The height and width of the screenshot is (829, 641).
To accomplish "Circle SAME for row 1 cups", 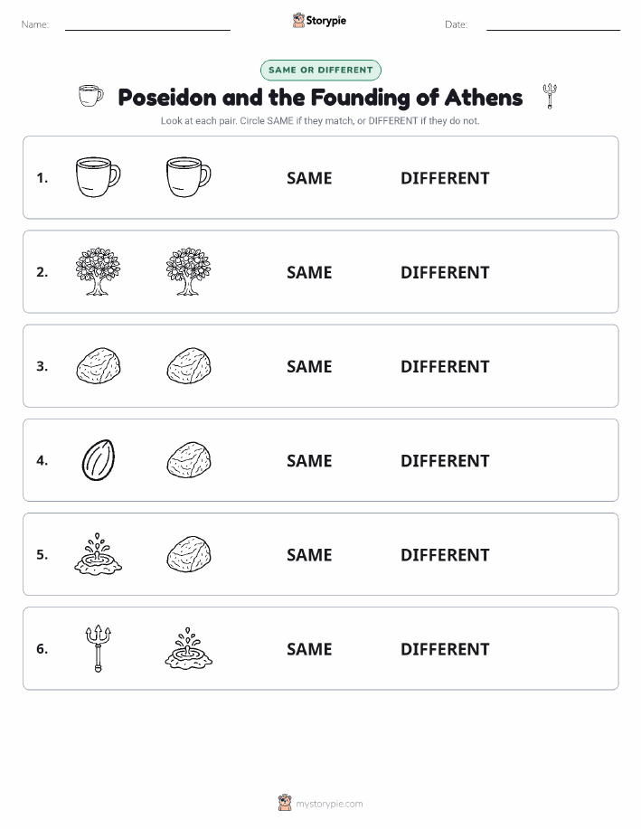I will [x=309, y=178].
